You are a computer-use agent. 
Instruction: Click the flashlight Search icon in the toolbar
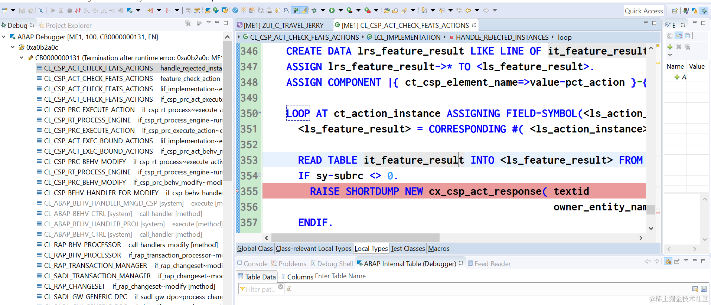(x=404, y=10)
